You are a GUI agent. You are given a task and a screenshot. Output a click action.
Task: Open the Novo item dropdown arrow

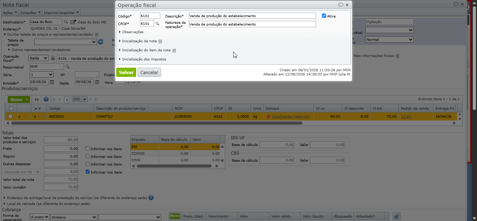(x=27, y=100)
